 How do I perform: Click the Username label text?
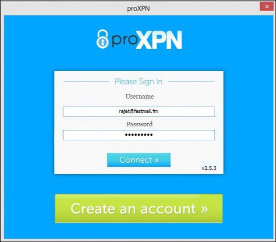point(139,96)
